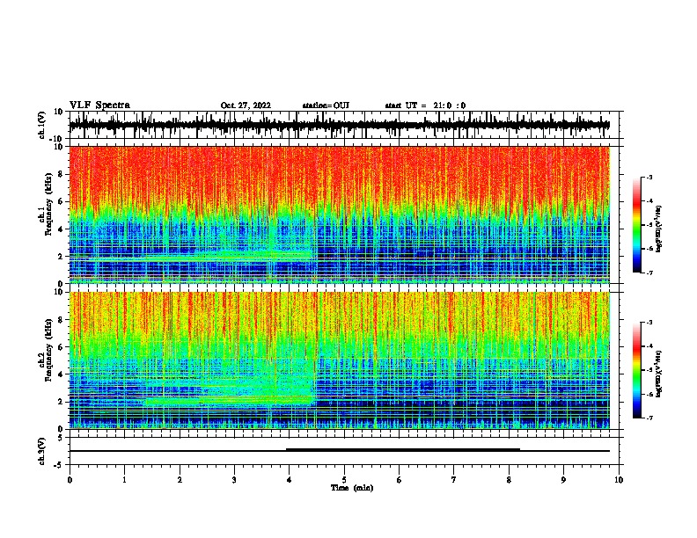Click time axis tick label "9"

click(x=563, y=480)
